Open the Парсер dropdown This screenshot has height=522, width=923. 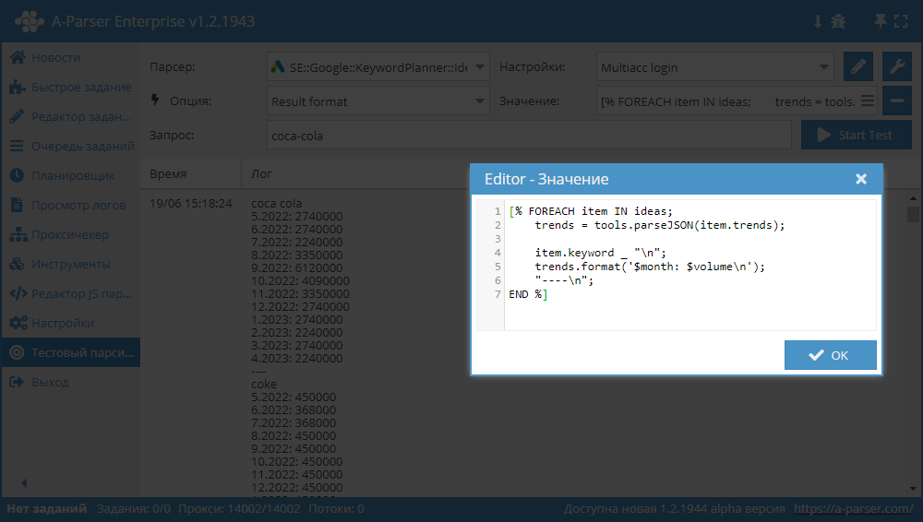coord(378,66)
